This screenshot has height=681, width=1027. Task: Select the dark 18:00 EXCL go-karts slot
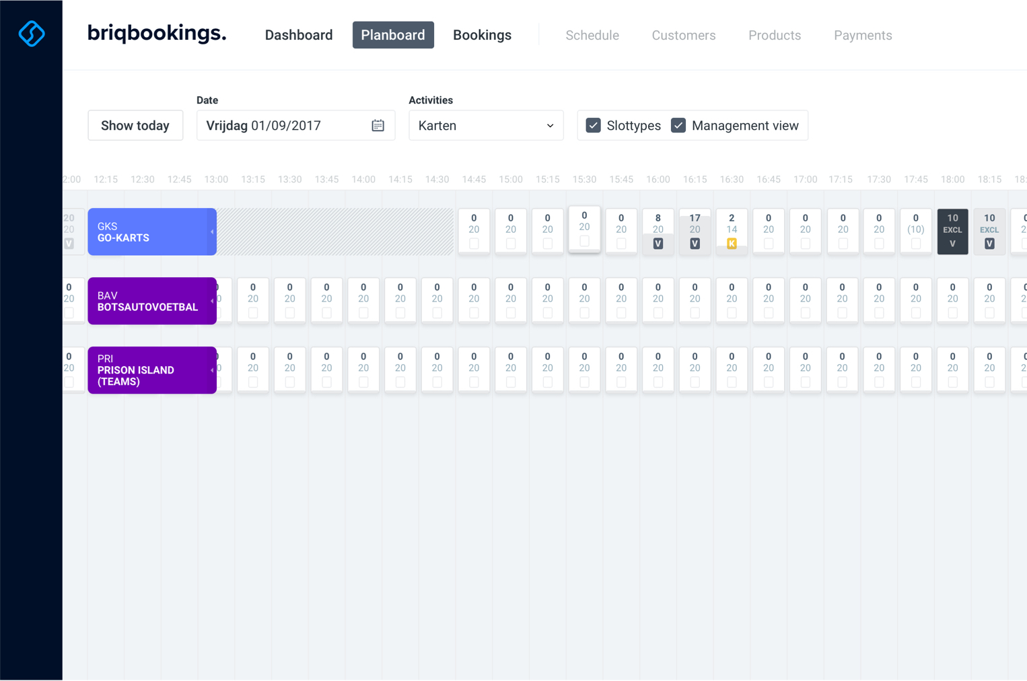[x=952, y=231]
